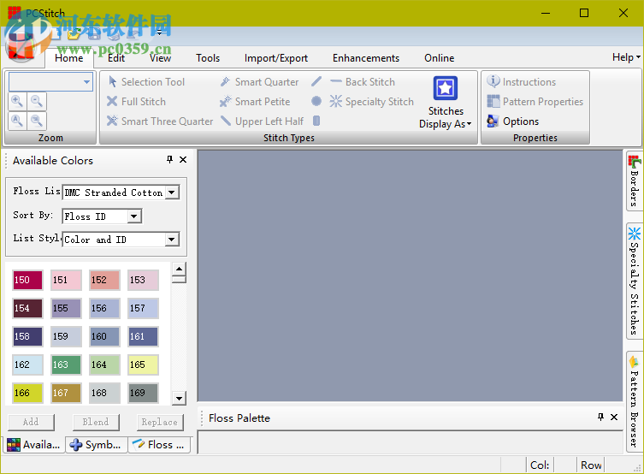Select floss color 154
This screenshot has height=474, width=644.
tap(27, 309)
